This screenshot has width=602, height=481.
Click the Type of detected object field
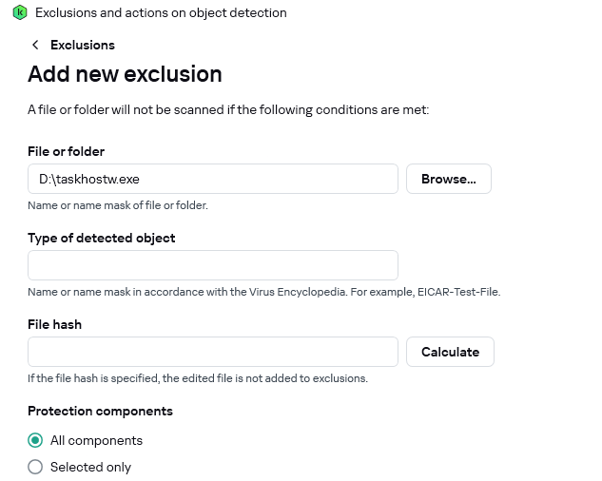click(x=212, y=265)
